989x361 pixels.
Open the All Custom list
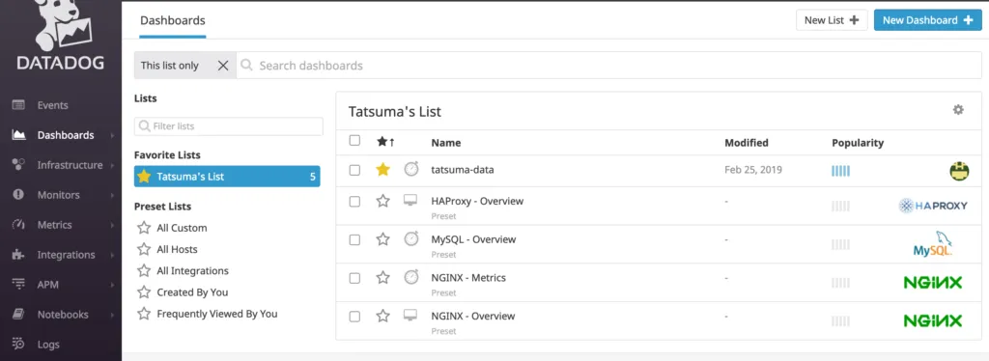coord(182,228)
